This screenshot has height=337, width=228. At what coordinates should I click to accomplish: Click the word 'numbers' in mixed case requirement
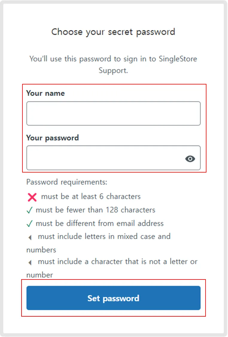coord(41,250)
